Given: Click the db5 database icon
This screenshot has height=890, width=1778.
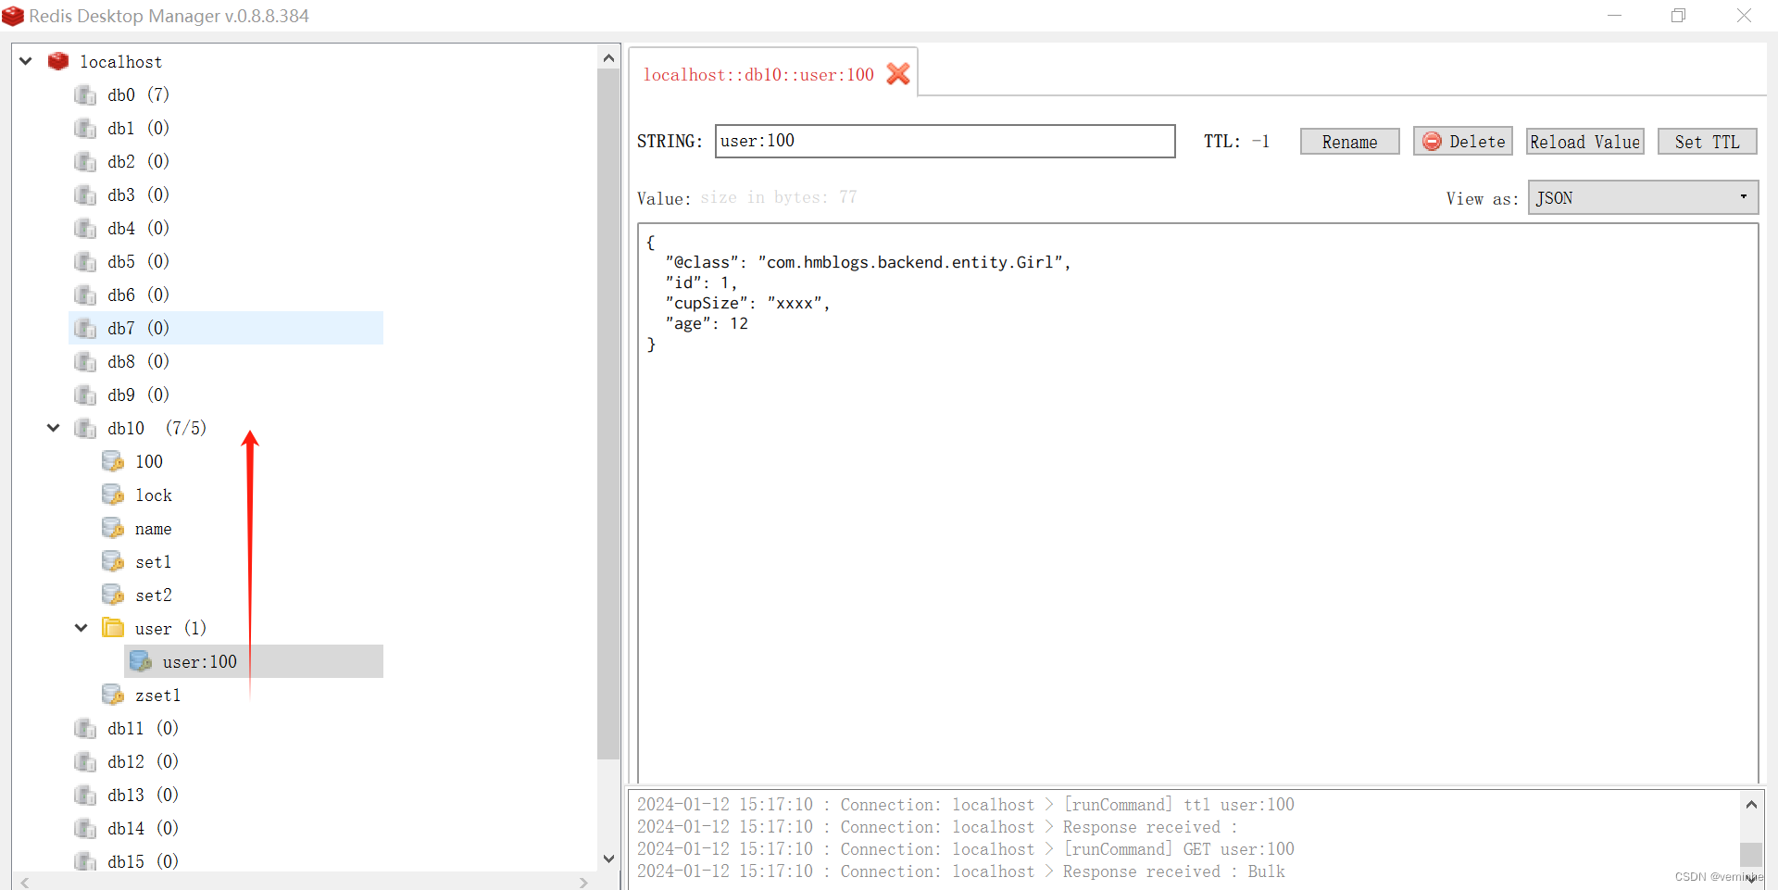Looking at the screenshot, I should click(85, 261).
